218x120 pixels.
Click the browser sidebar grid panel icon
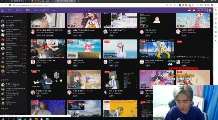216,14
